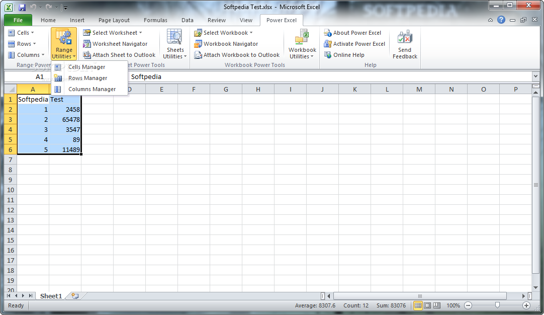Switch to the Review tab
The width and height of the screenshot is (544, 315).
pos(217,20)
